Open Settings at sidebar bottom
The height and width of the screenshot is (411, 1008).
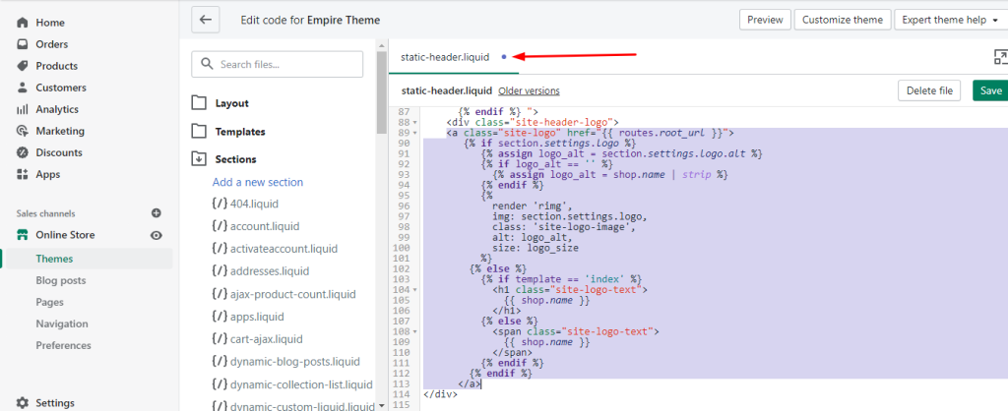[x=55, y=403]
